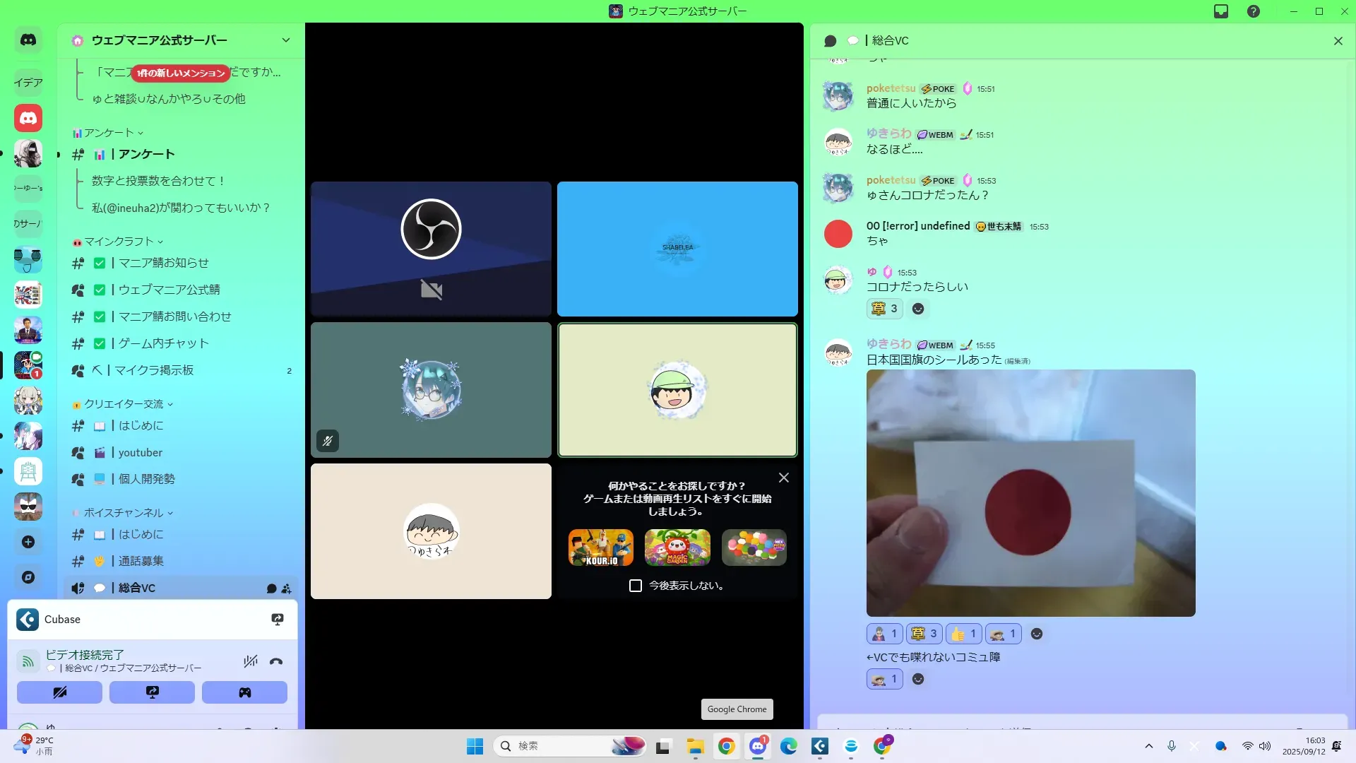Start an activity with game controller button
The width and height of the screenshot is (1356, 763).
[x=244, y=692]
